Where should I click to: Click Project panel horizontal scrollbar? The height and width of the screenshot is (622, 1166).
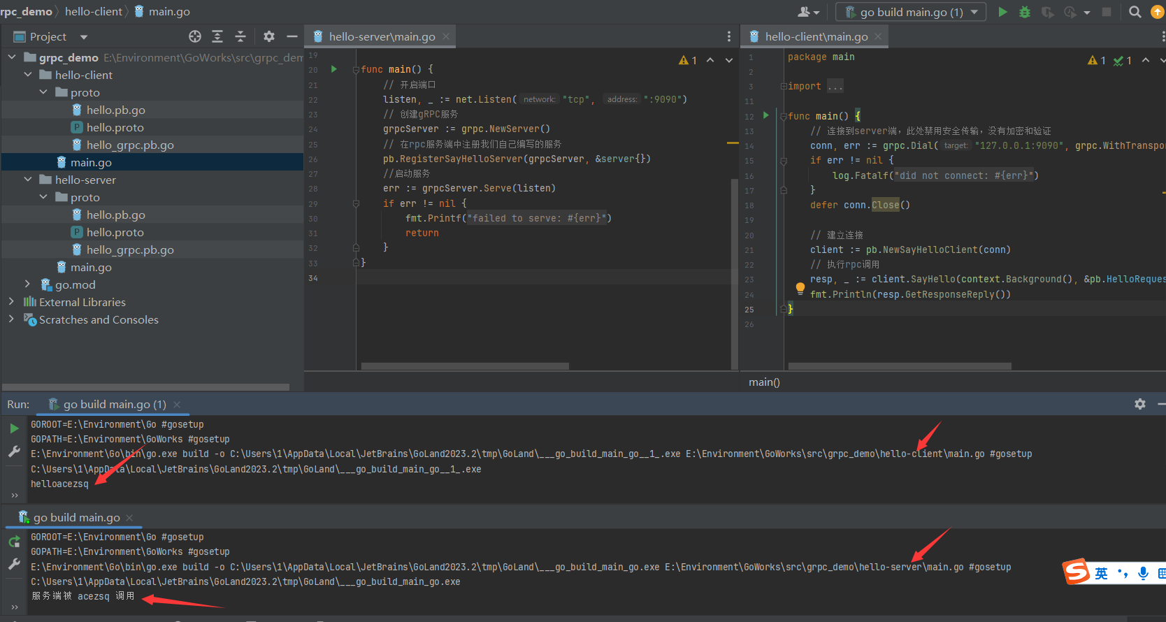[x=145, y=387]
